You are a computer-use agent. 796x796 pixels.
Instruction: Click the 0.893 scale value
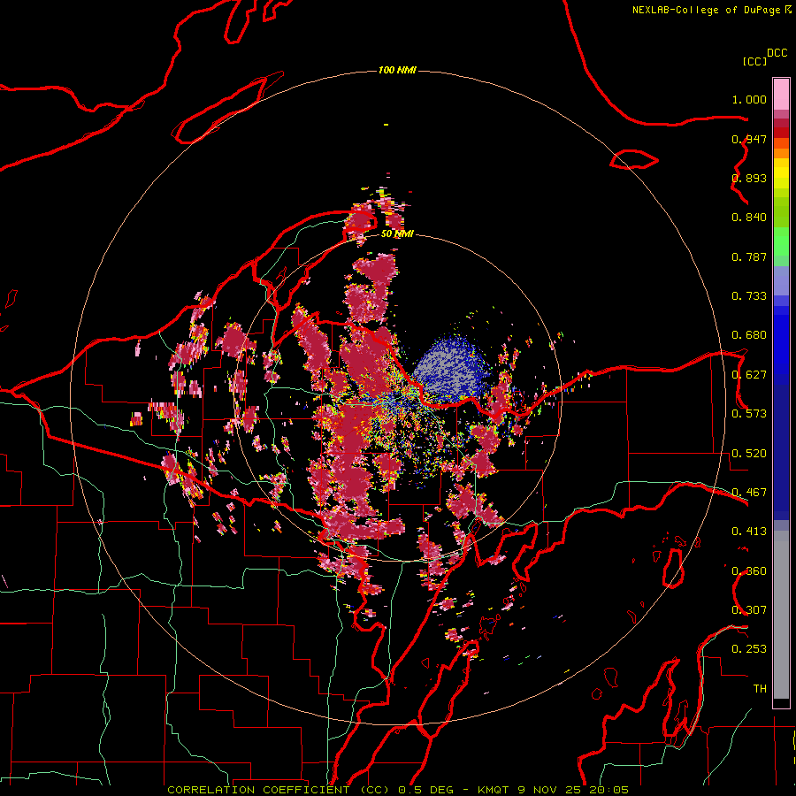[749, 178]
